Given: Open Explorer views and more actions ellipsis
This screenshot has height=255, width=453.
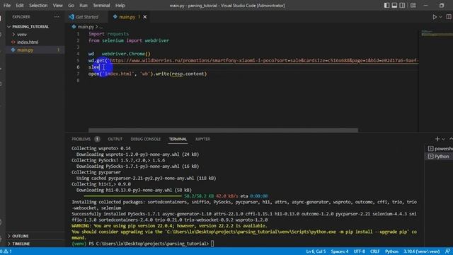Looking at the screenshot, I should click(57, 17).
